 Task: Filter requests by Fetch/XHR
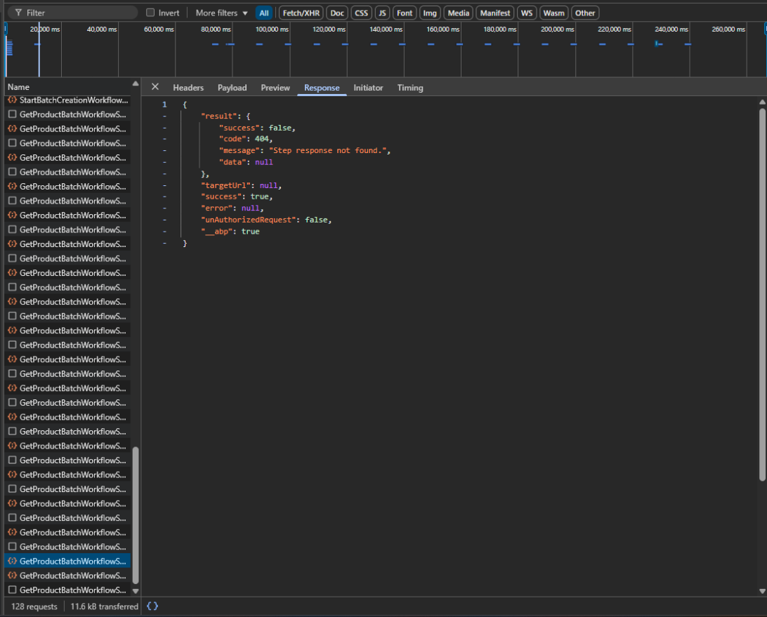point(301,13)
